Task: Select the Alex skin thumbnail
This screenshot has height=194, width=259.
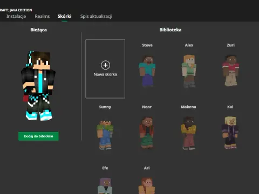Action: tap(189, 71)
